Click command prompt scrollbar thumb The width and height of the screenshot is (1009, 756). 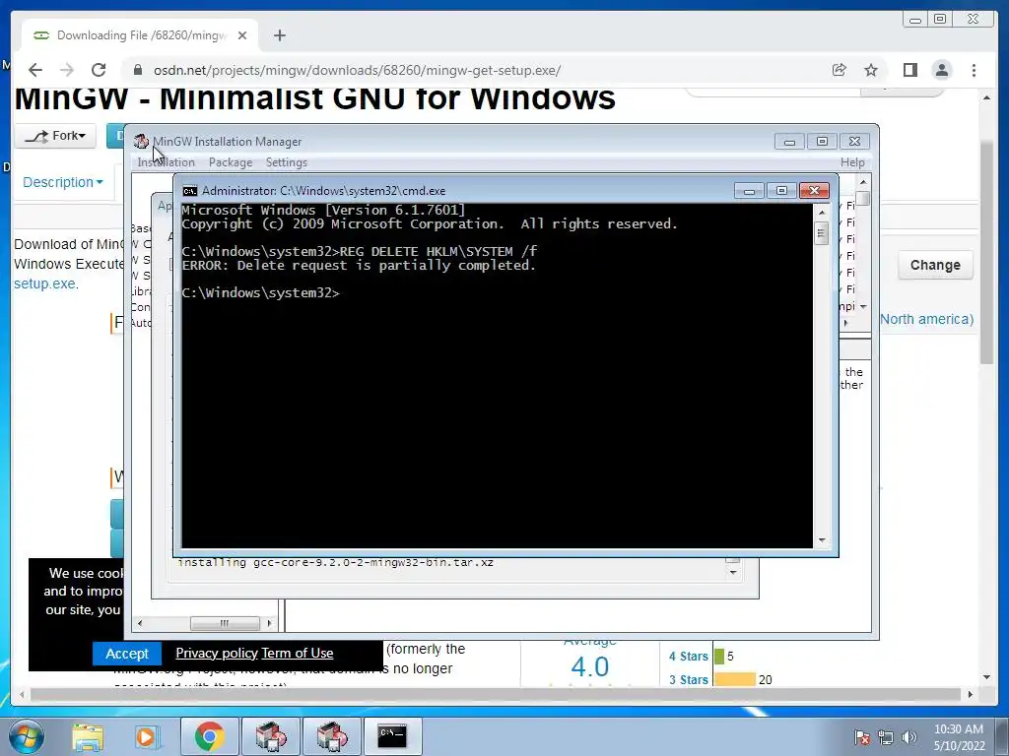(821, 232)
